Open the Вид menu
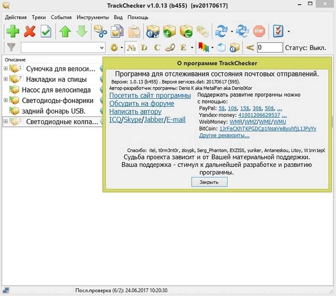The width and height of the screenshot is (336, 296). point(118,17)
